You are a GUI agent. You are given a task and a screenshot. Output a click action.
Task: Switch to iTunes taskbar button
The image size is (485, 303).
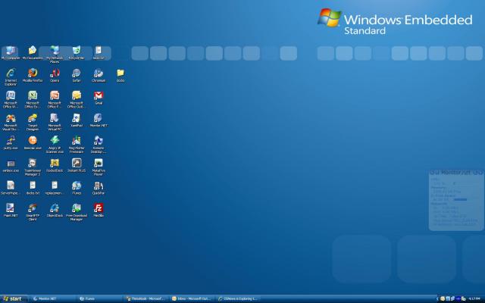[99, 298]
